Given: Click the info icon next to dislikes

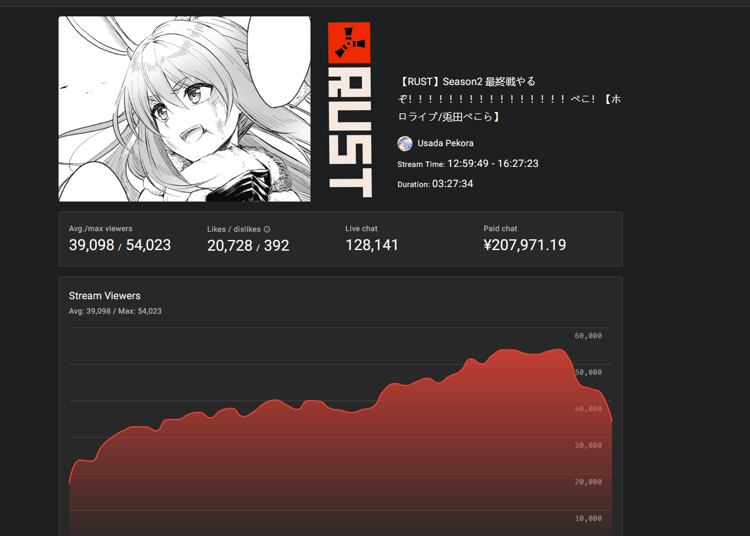Looking at the screenshot, I should click(267, 229).
